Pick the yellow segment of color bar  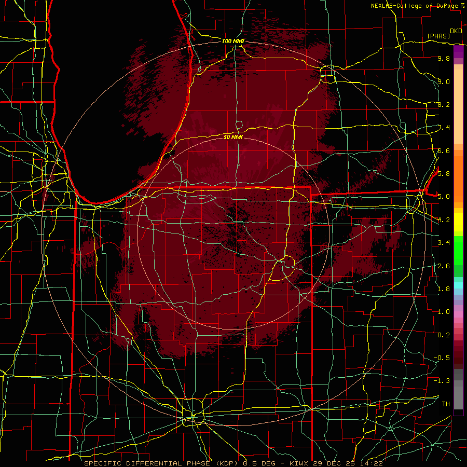(x=458, y=222)
